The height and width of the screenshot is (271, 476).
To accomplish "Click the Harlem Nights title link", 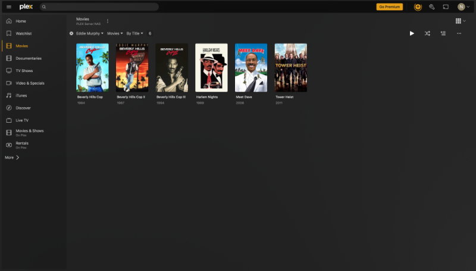I will click(x=207, y=97).
